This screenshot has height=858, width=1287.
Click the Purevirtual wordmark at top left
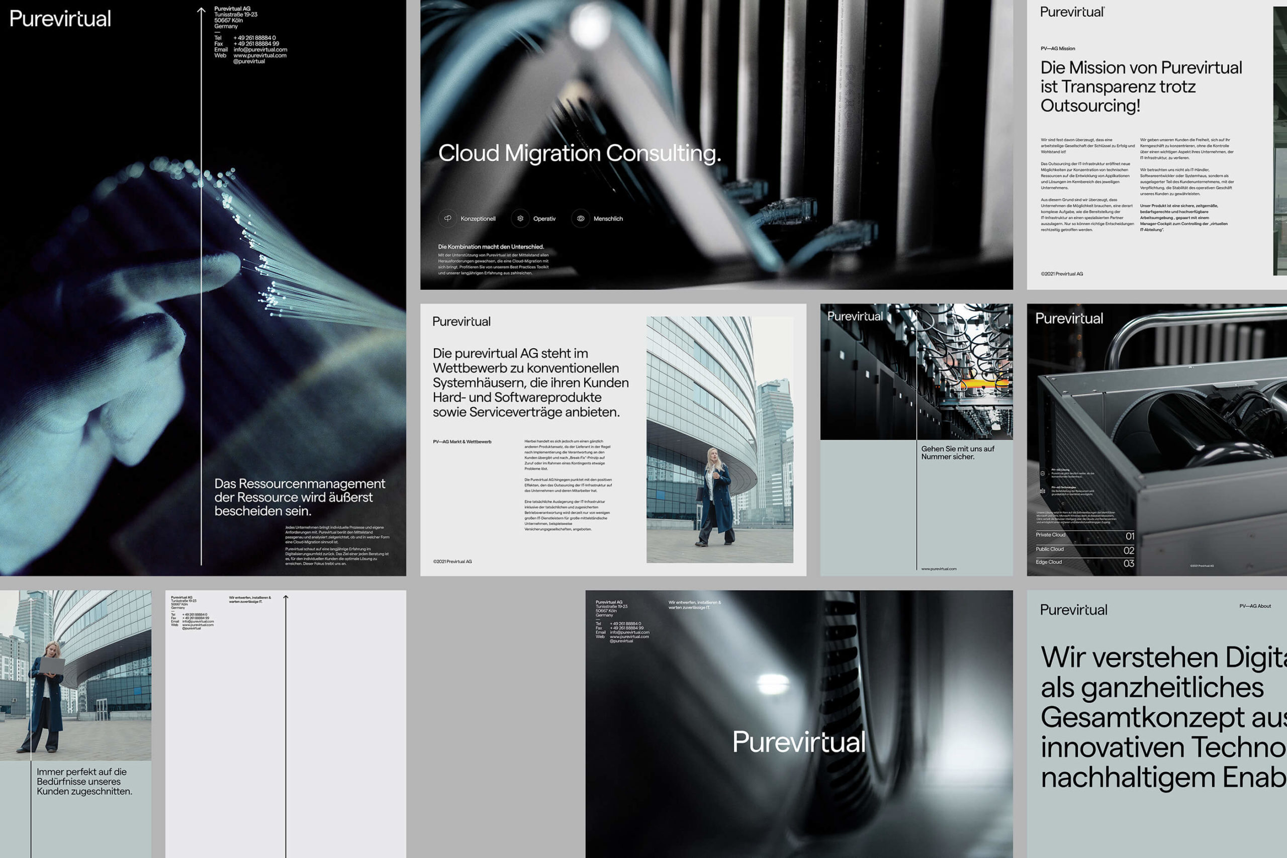(x=60, y=20)
